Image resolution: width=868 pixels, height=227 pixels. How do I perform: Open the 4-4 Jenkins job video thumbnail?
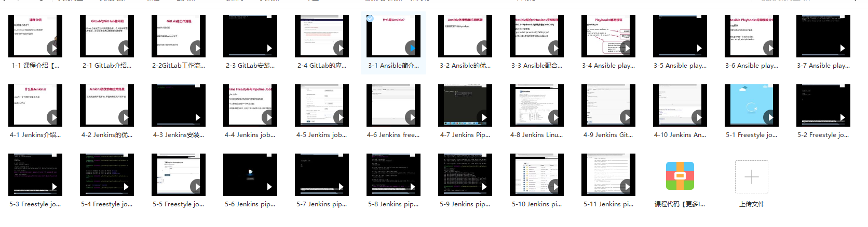coord(250,105)
